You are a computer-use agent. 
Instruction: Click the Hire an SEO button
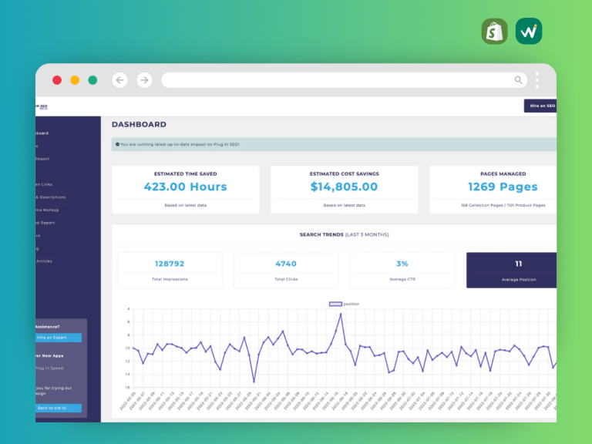[x=540, y=106]
